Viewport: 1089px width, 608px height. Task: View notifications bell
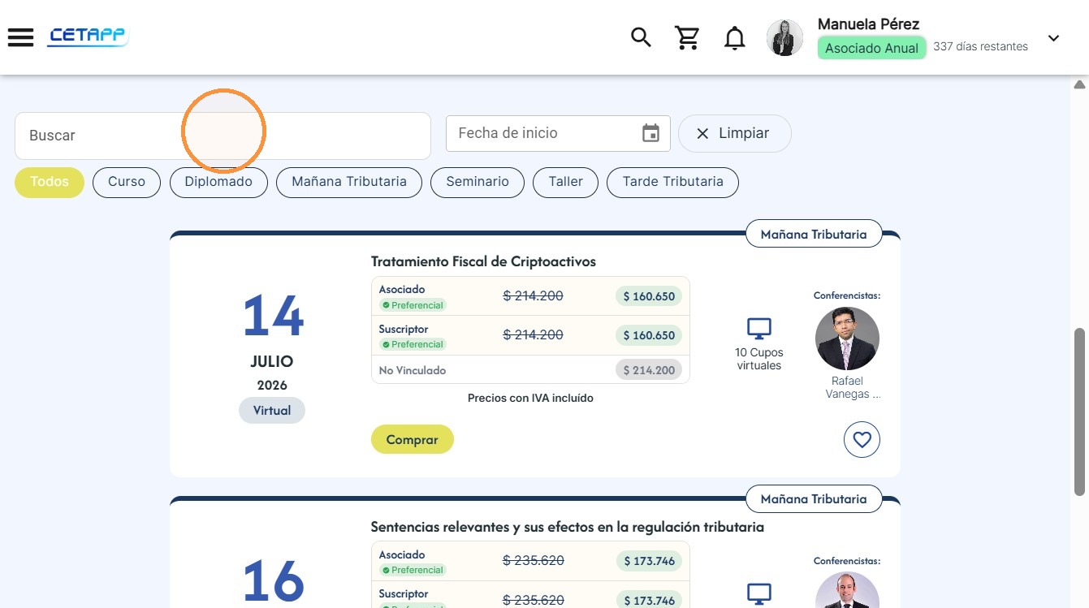[x=735, y=38]
